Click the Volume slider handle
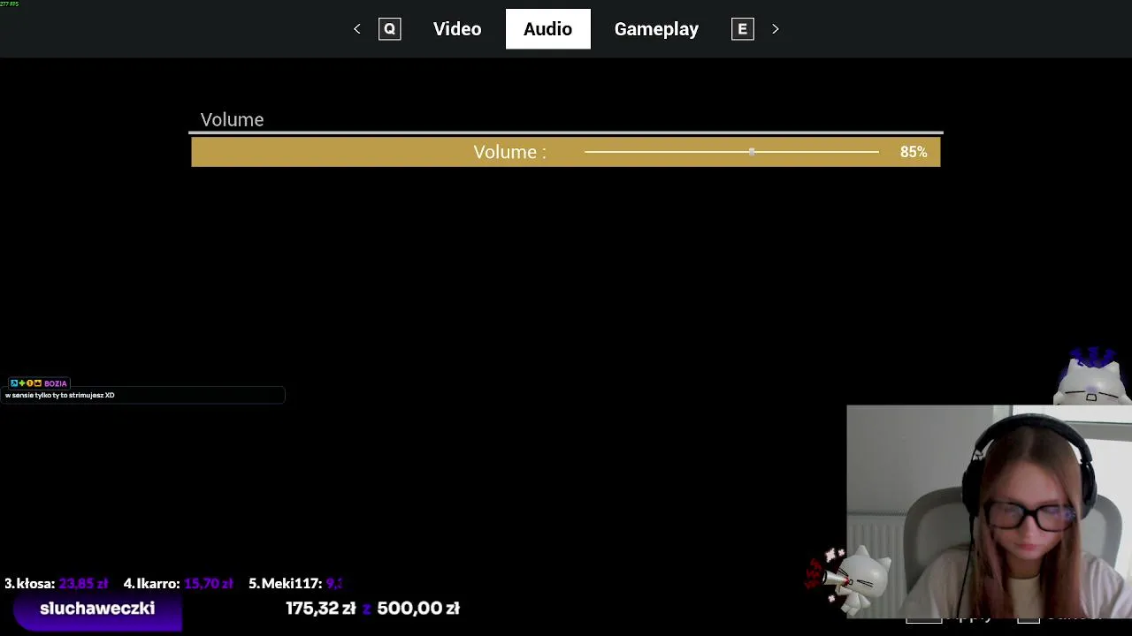Image resolution: width=1132 pixels, height=636 pixels. pyautogui.click(x=752, y=152)
